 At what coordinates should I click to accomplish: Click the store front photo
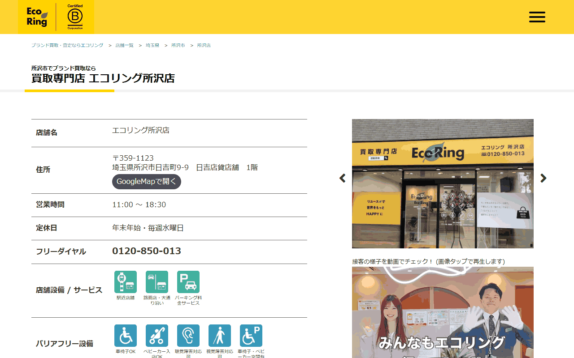click(x=443, y=183)
